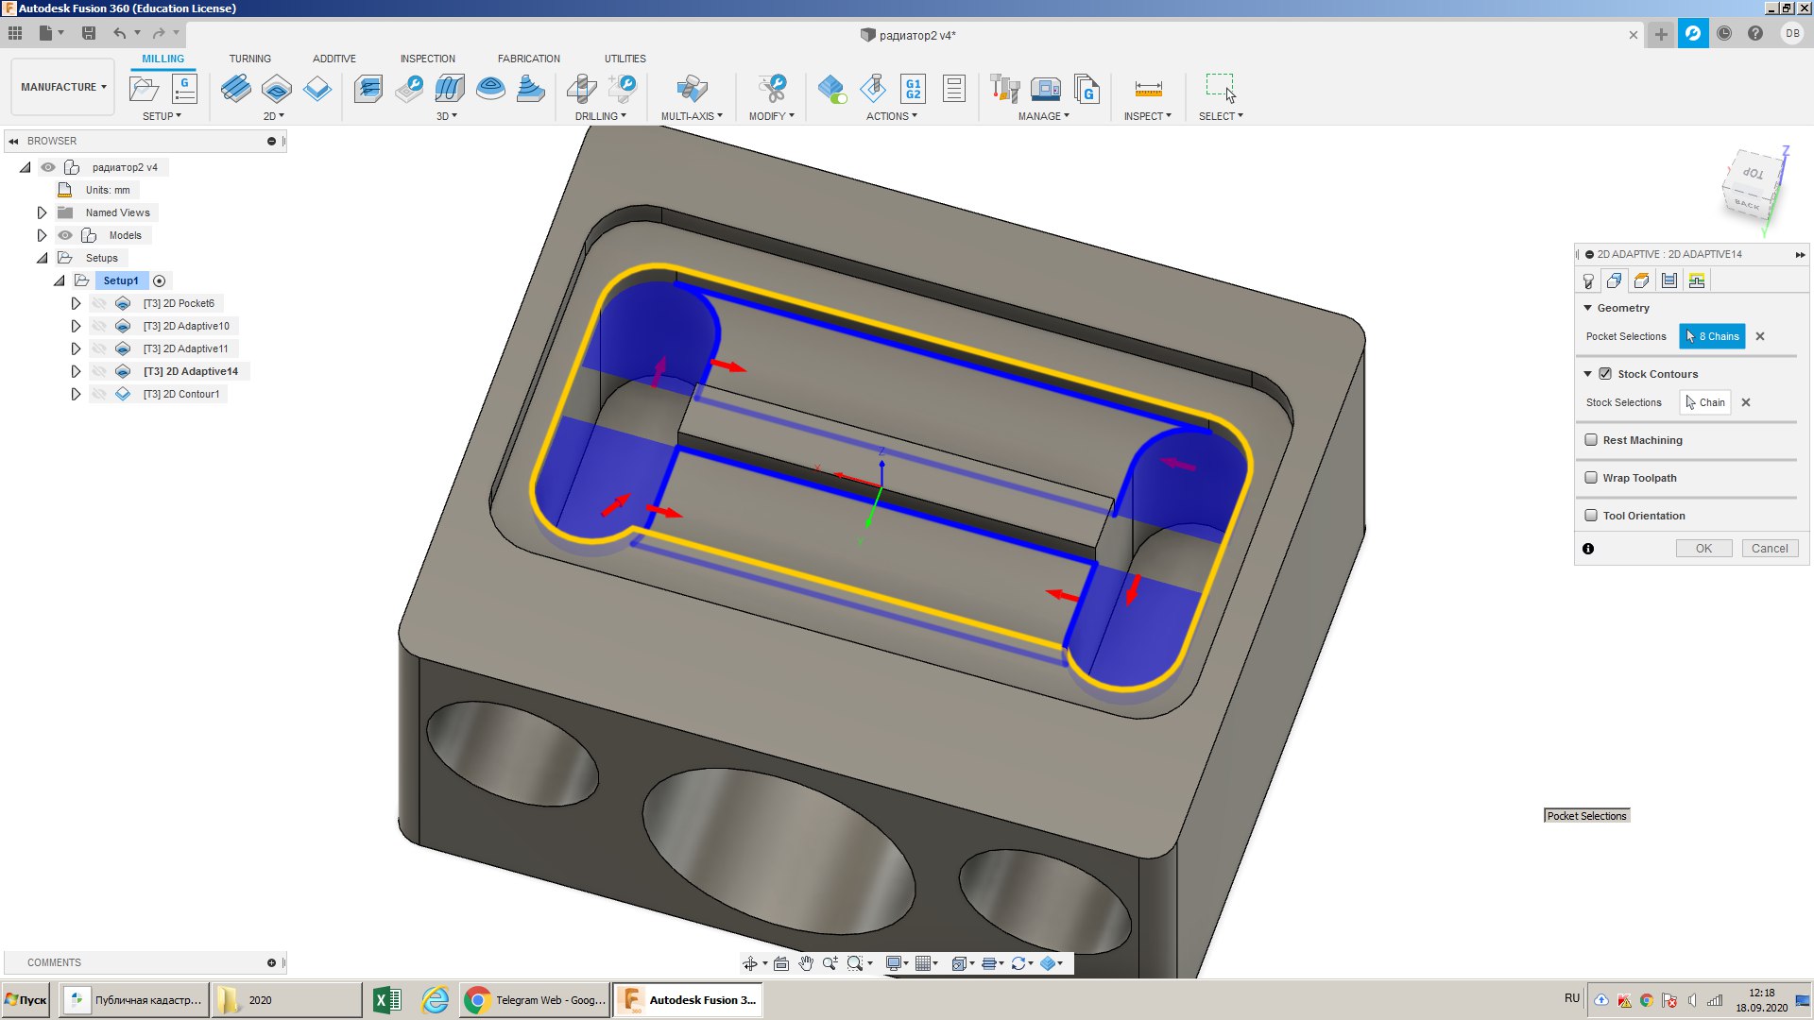Click the OK button in dialog
The height and width of the screenshot is (1020, 1814).
click(x=1703, y=549)
